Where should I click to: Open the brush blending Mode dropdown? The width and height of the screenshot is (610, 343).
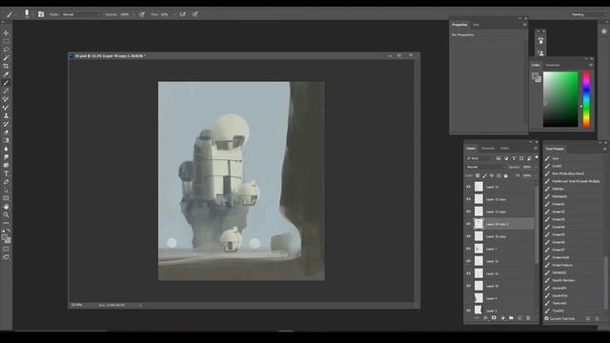(x=81, y=14)
